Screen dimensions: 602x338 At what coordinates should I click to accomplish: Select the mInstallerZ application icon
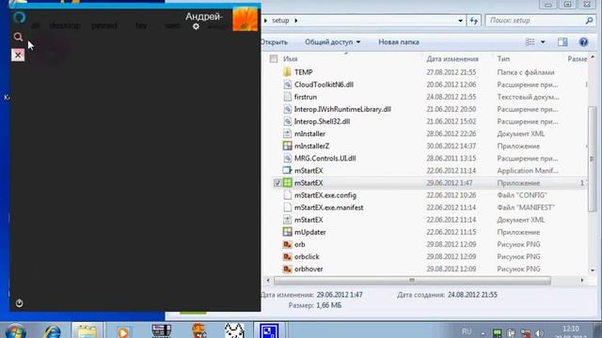pyautogui.click(x=287, y=146)
